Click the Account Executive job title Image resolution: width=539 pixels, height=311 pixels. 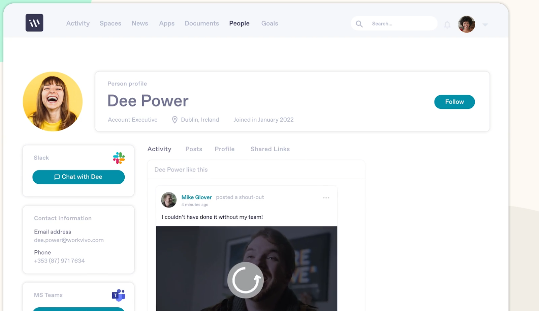133,120
